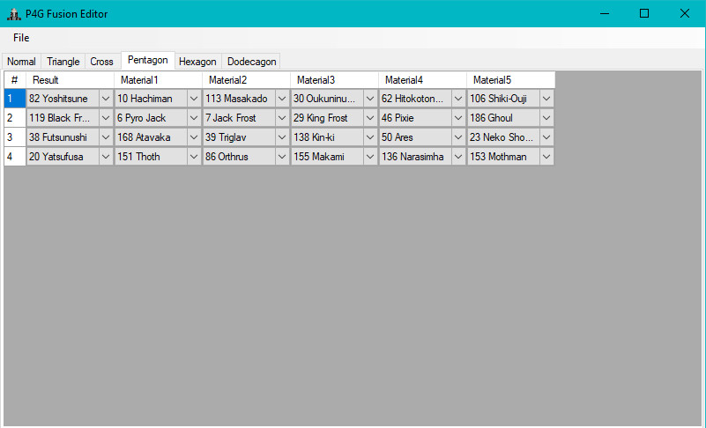Click the Result column header
This screenshot has height=428, width=706.
tap(70, 80)
